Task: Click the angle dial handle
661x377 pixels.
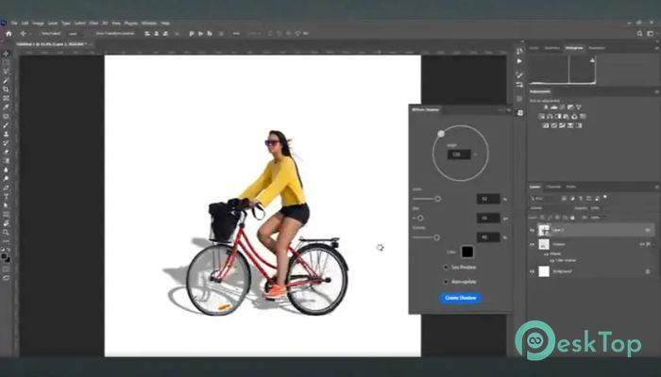Action: tap(441, 134)
